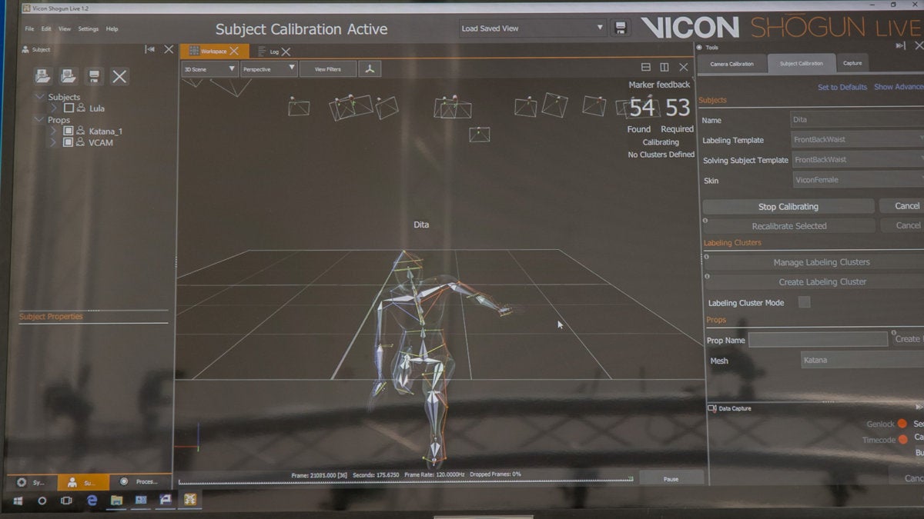Toggle the Lula subject checkbox

pos(69,108)
